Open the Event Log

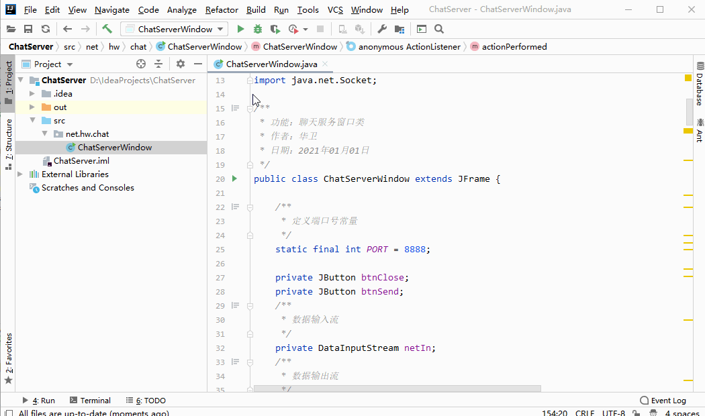point(663,401)
